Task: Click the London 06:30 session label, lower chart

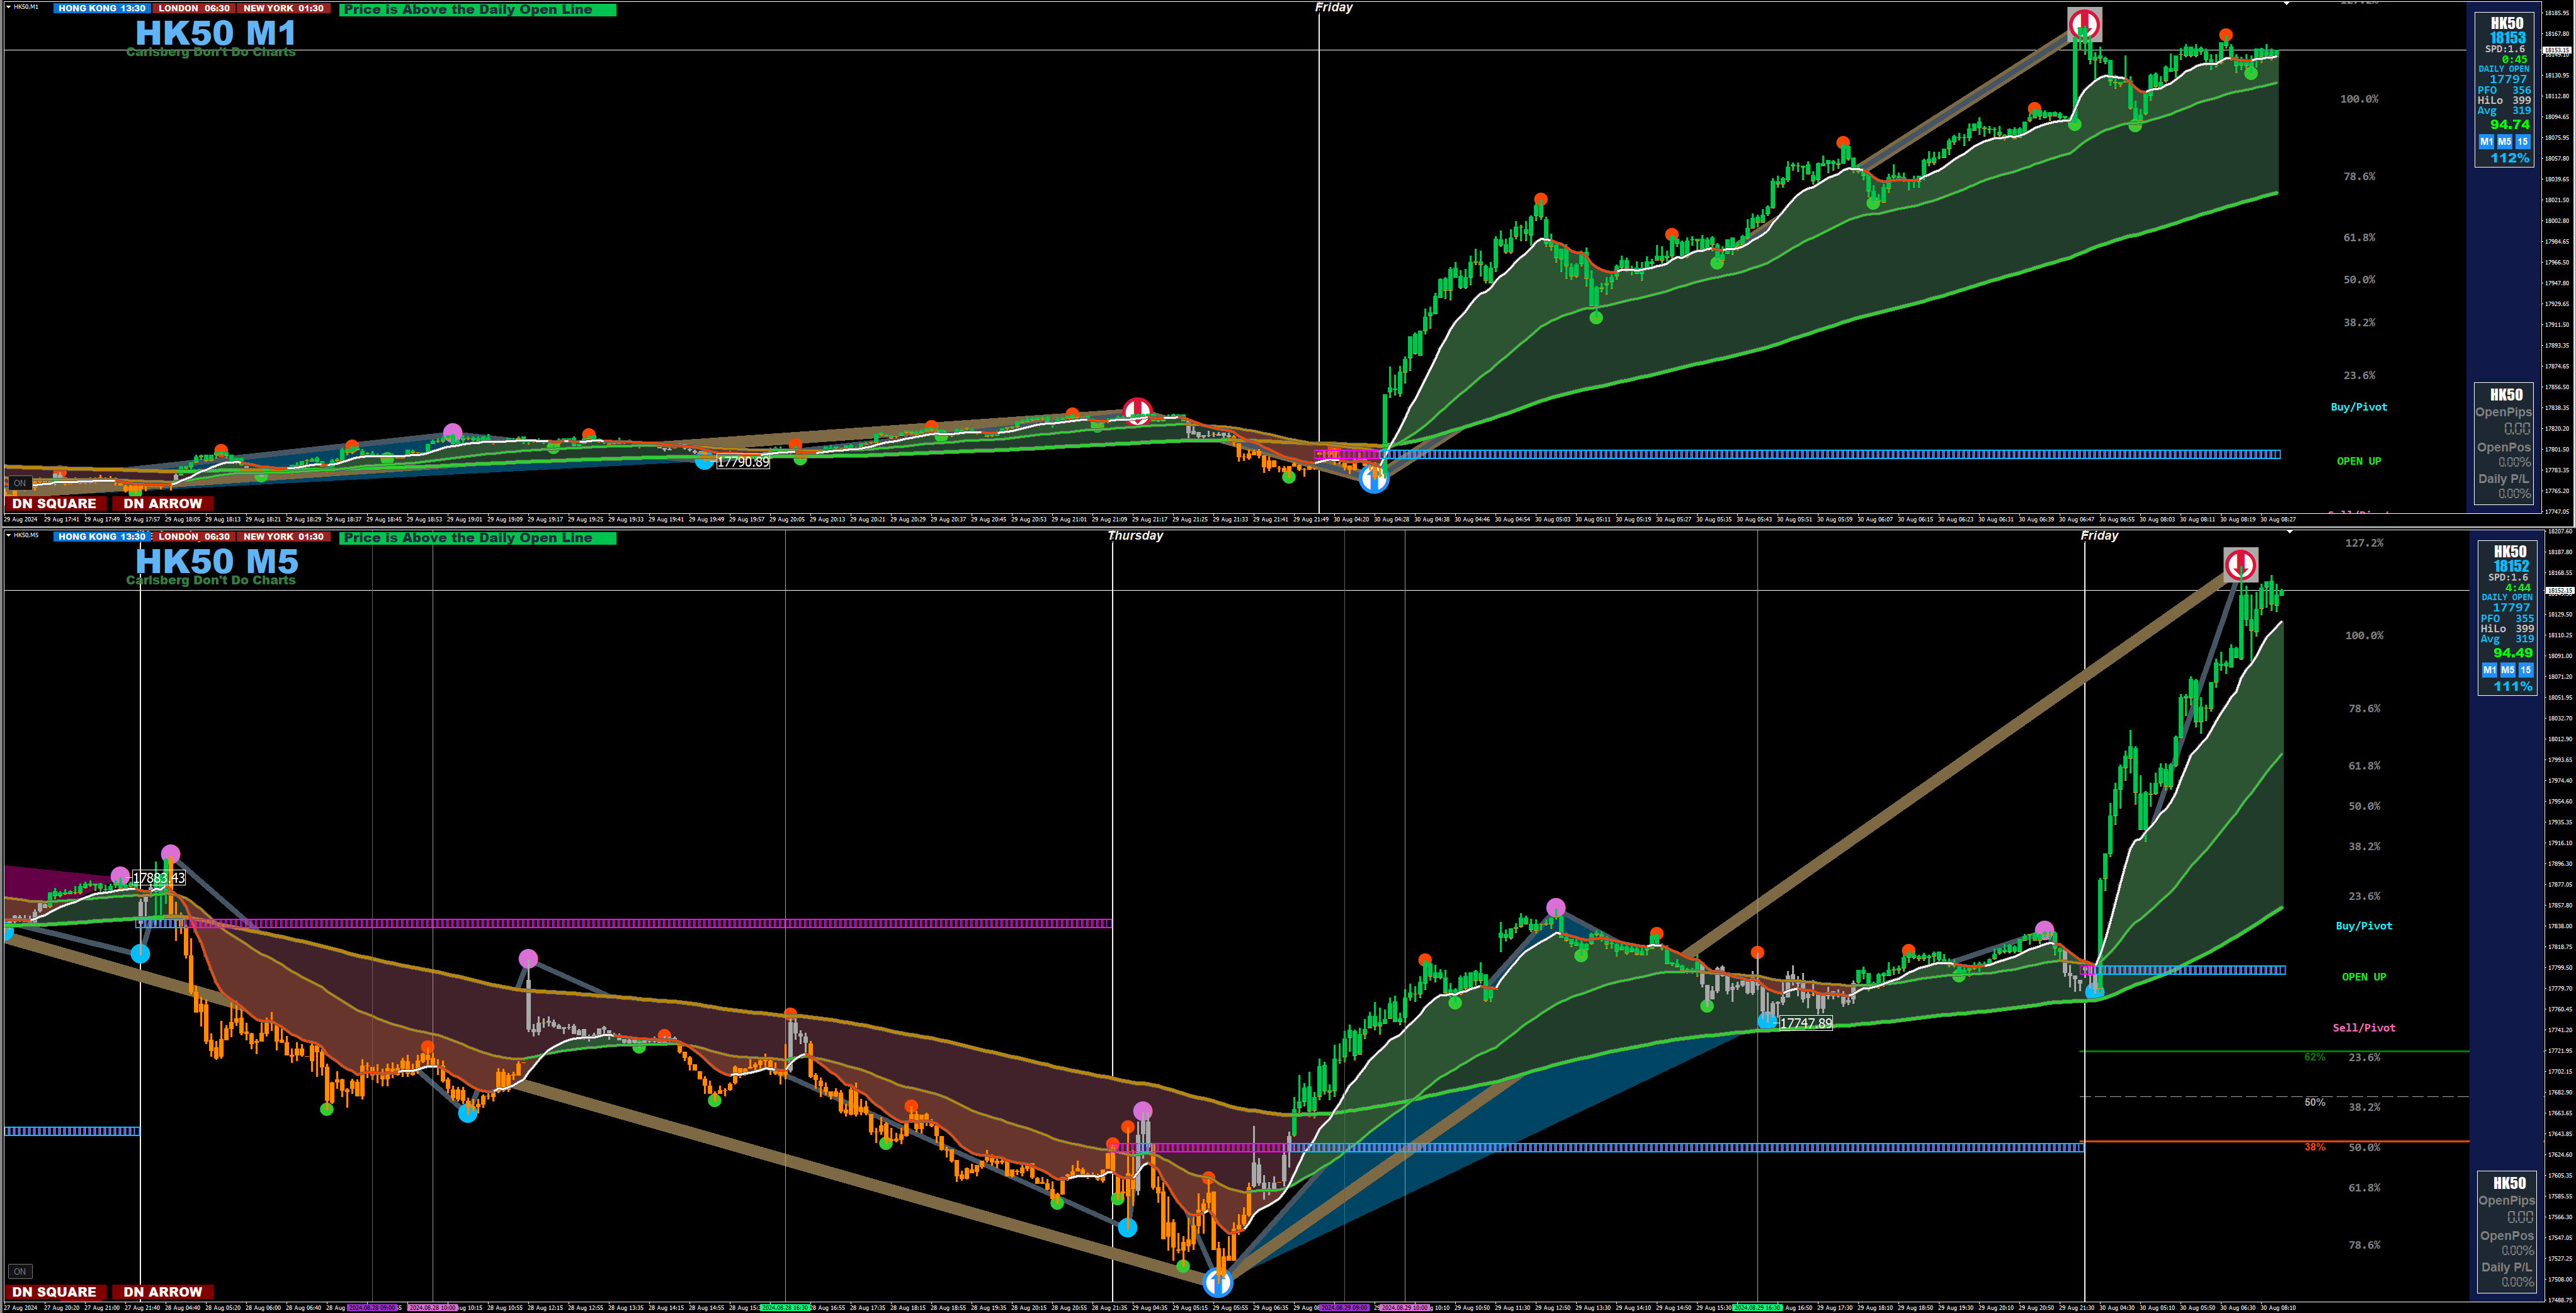Action: 193,536
